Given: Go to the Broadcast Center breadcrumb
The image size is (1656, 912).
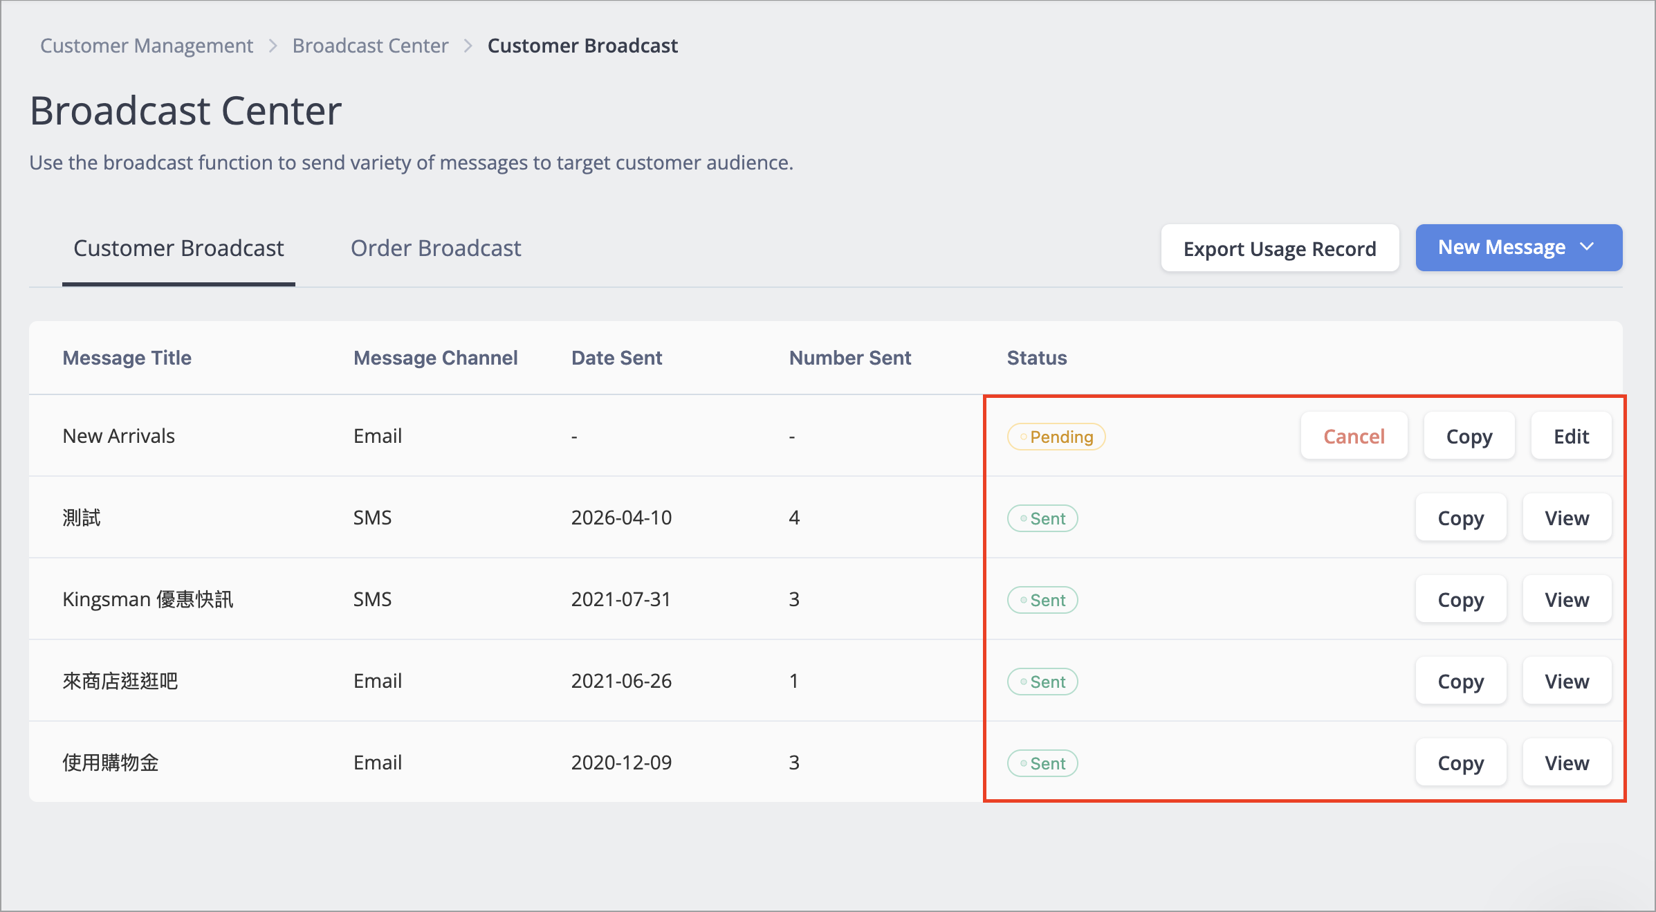Looking at the screenshot, I should pyautogui.click(x=370, y=46).
